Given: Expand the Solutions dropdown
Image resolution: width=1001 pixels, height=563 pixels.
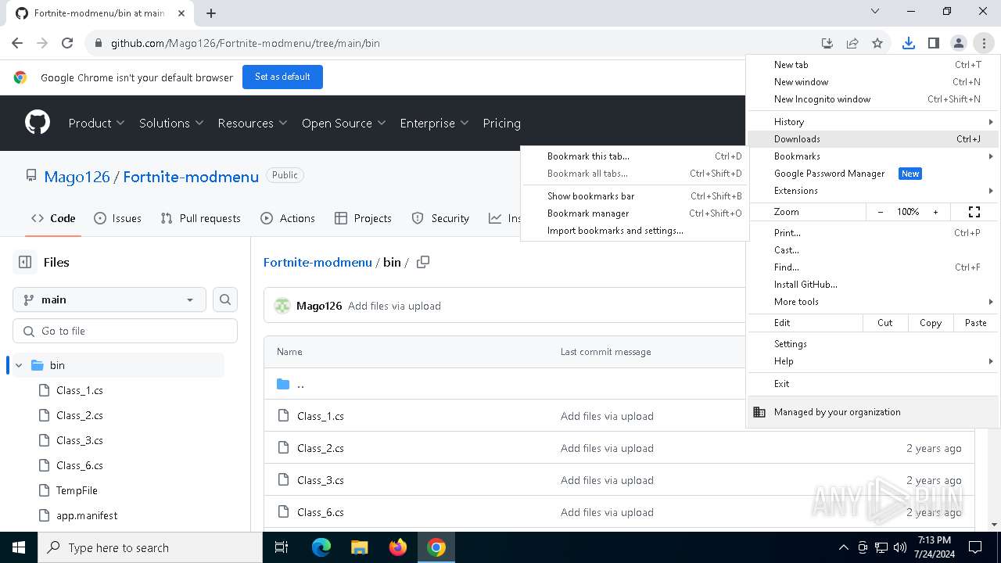Looking at the screenshot, I should click(x=171, y=123).
